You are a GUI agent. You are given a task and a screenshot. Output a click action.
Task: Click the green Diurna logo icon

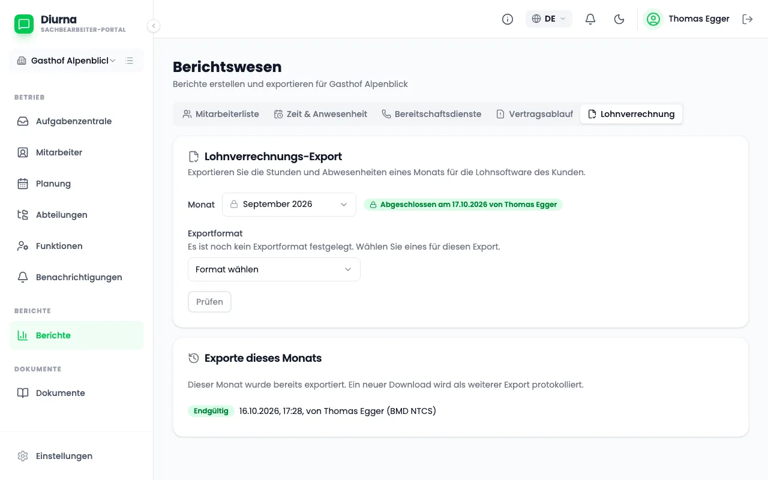tap(24, 24)
